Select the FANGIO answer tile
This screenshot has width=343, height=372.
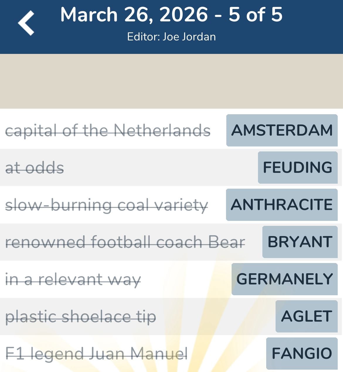[302, 354]
